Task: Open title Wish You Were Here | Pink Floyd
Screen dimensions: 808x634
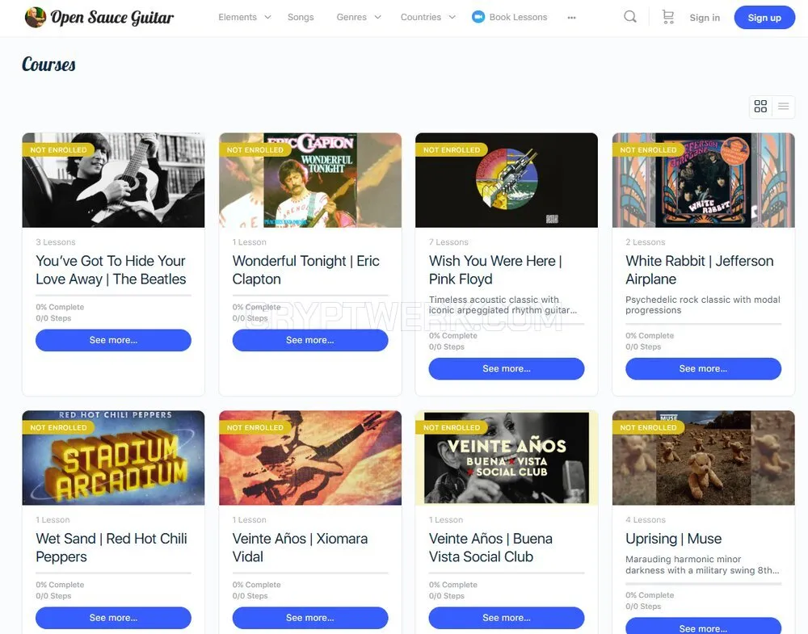Action: 495,270
